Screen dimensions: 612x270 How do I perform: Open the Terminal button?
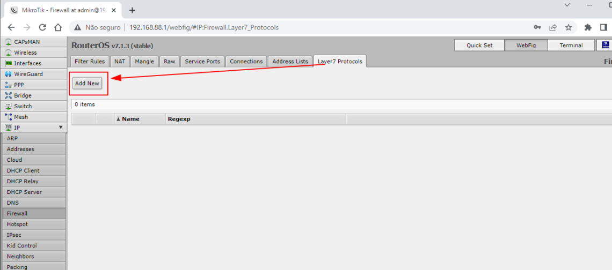[x=571, y=45]
